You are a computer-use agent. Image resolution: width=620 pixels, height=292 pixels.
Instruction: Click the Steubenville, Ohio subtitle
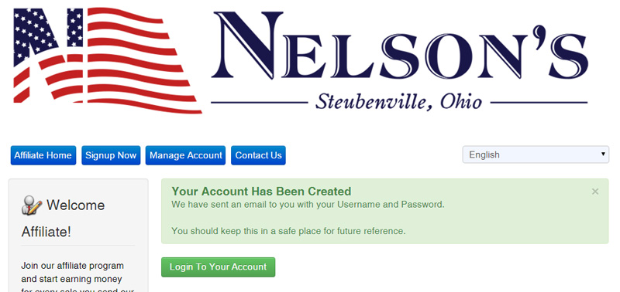[x=398, y=102]
